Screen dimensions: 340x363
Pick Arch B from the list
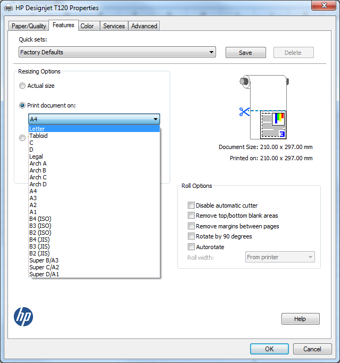click(x=94, y=170)
